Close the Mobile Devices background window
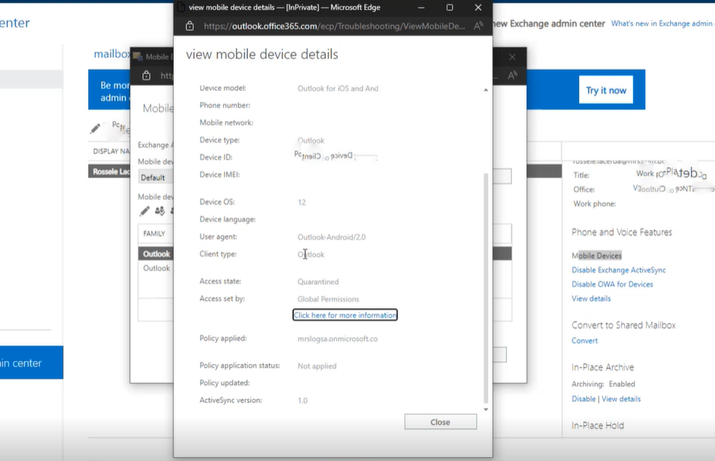Image resolution: width=715 pixels, height=461 pixels. point(512,57)
